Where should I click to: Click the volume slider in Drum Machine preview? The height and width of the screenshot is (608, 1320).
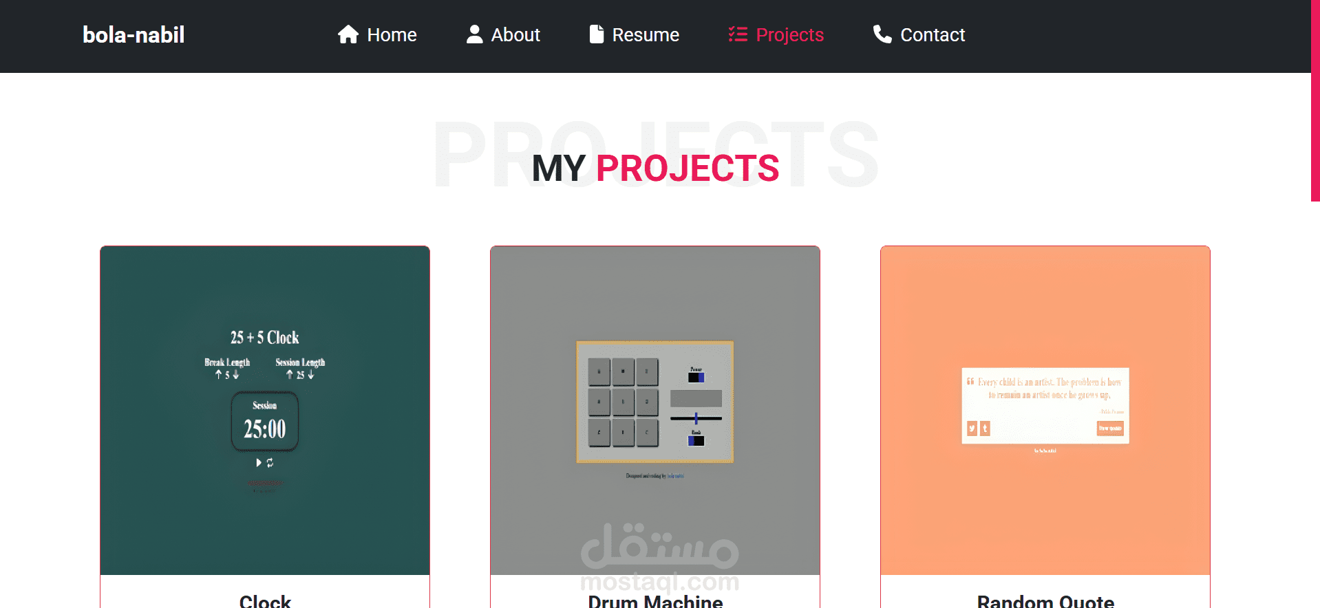click(x=696, y=418)
